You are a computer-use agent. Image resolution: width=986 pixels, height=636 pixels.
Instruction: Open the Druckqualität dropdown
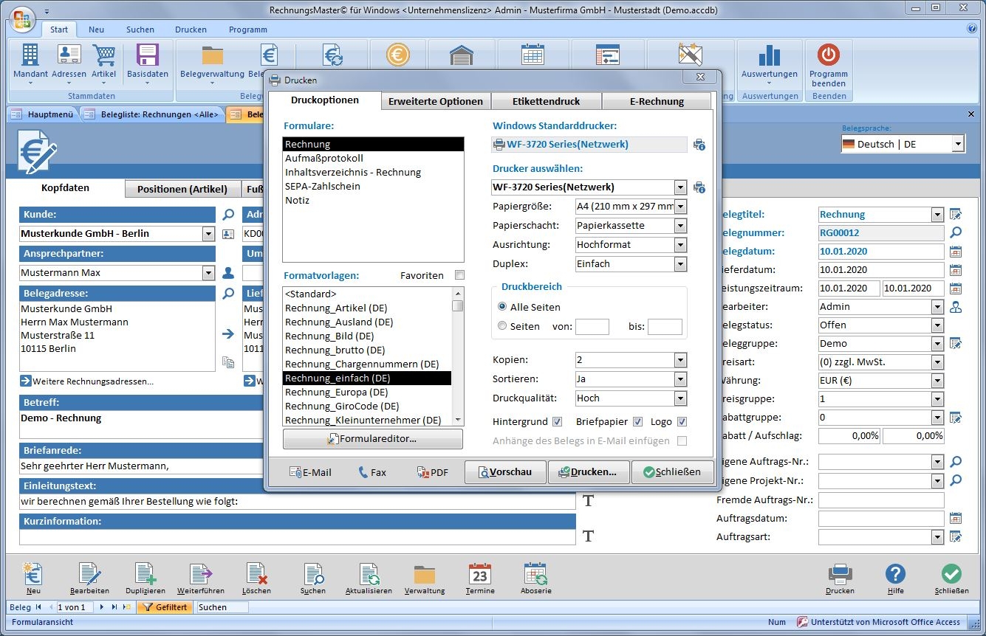click(680, 398)
